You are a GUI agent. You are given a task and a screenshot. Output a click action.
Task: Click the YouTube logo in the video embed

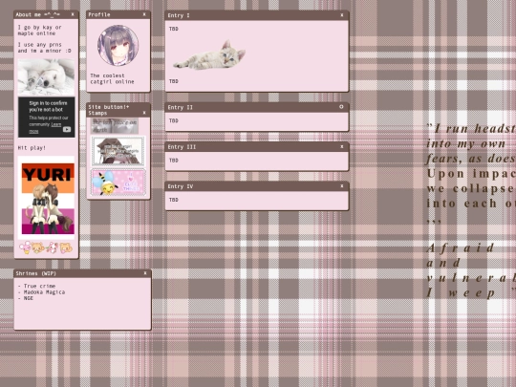coord(67,129)
